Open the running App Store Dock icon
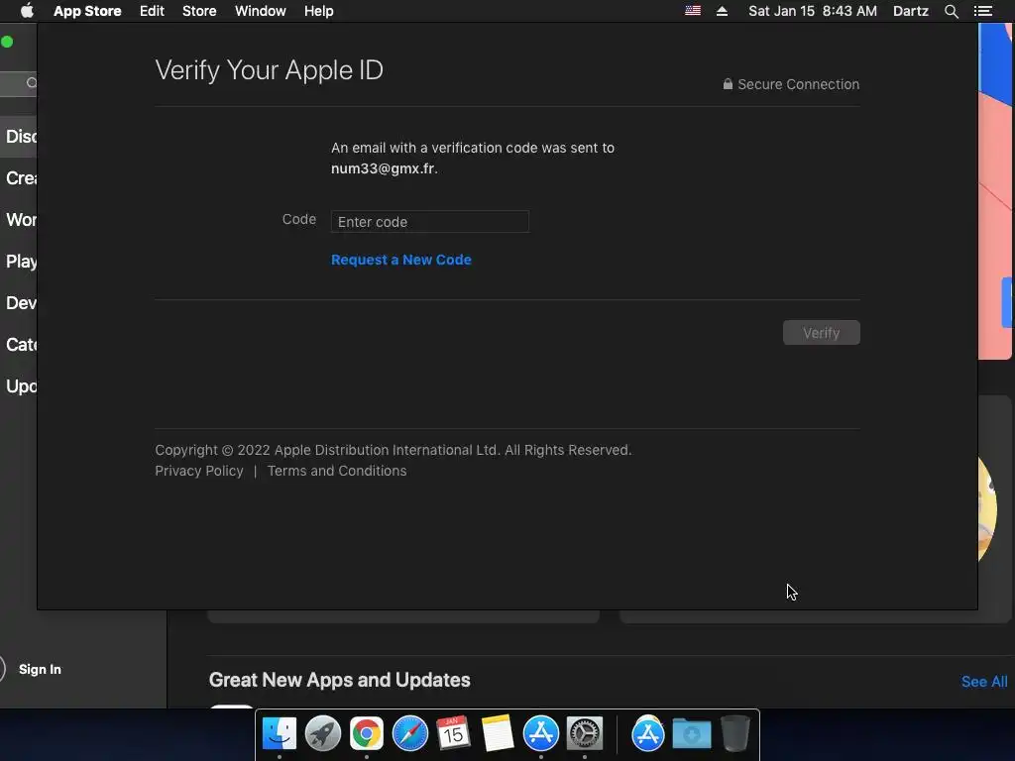Image resolution: width=1015 pixels, height=761 pixels. [x=540, y=734]
